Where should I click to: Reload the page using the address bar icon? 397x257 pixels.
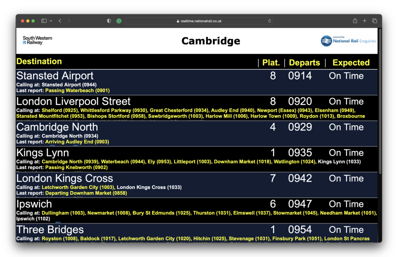pyautogui.click(x=270, y=21)
